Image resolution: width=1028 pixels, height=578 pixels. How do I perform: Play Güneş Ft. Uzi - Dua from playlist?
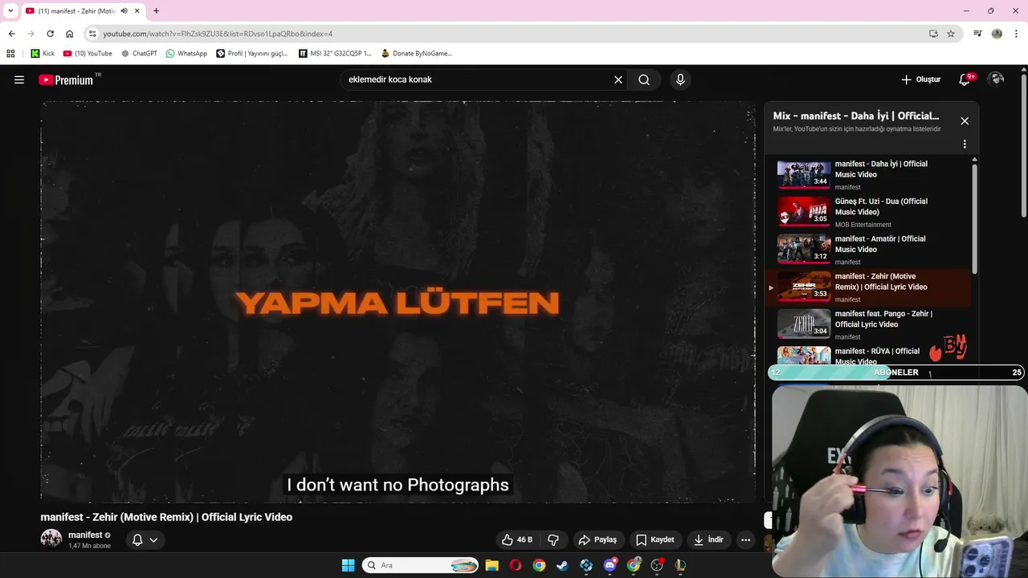pos(869,212)
